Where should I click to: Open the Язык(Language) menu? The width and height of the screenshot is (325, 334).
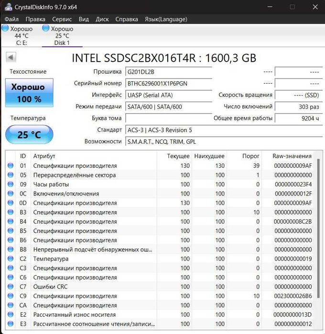click(166, 19)
